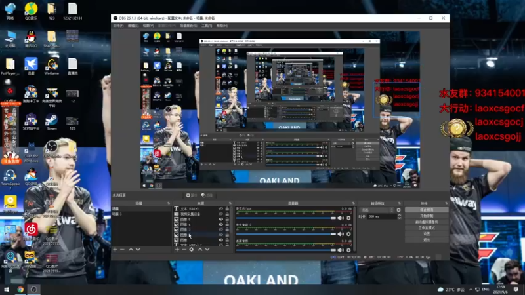
Task: Open settings gear for 台式音频 2 mixer track
Action: click(348, 234)
